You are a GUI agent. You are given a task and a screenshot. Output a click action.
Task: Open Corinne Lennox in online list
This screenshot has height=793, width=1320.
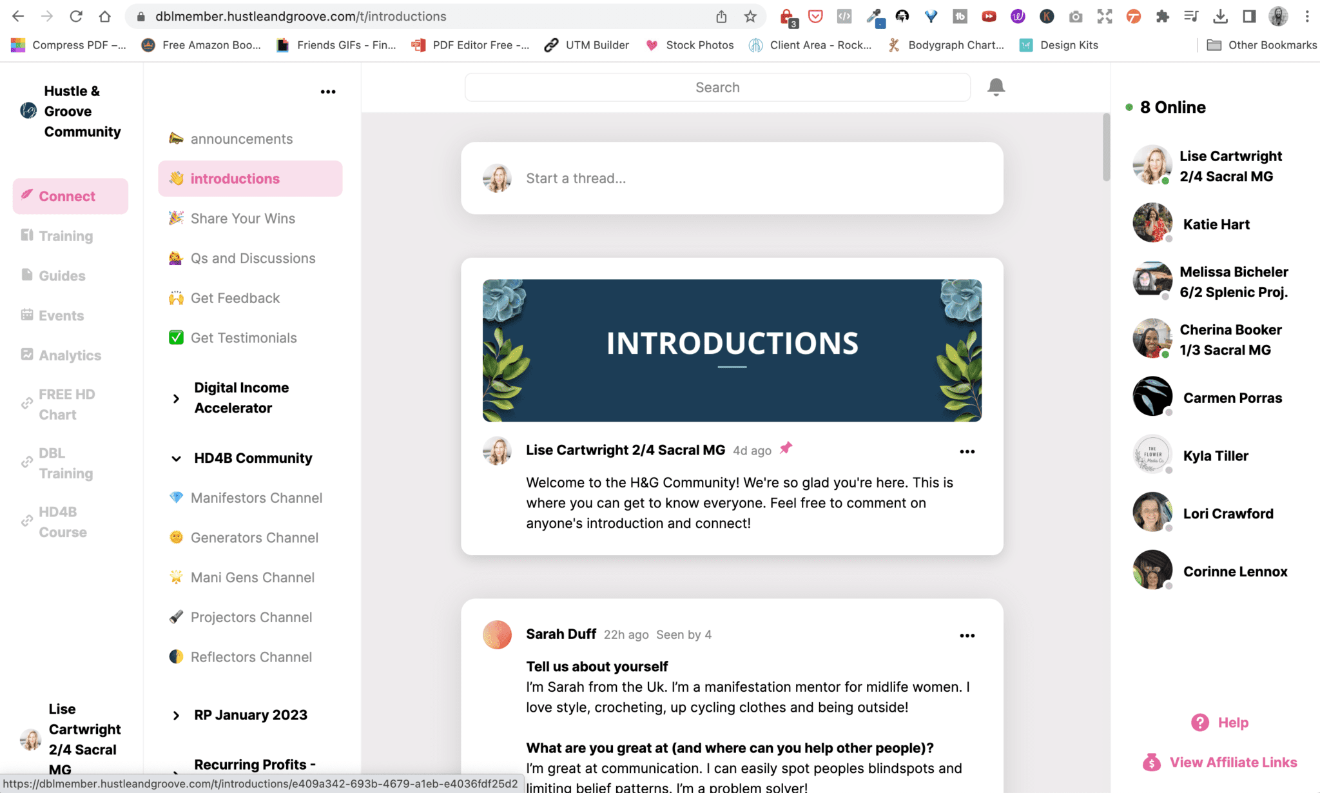(x=1212, y=571)
